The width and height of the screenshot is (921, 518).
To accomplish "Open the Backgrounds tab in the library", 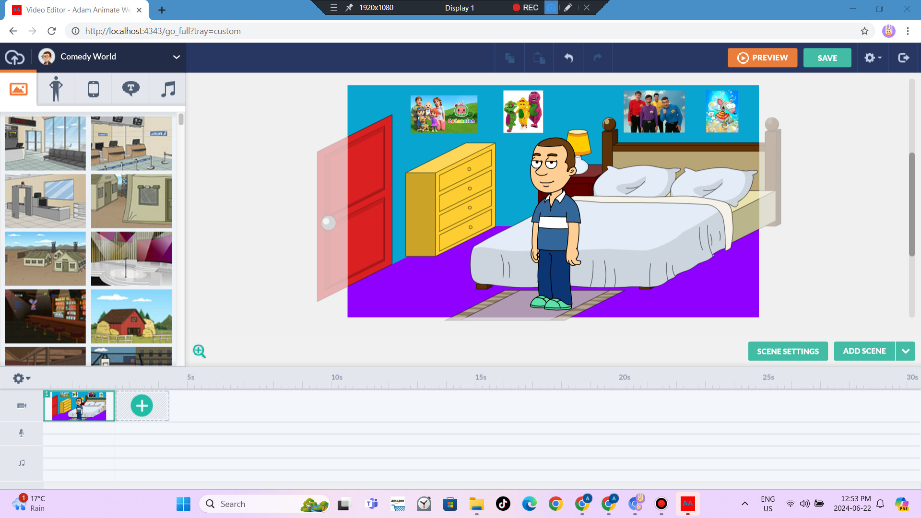I will [x=18, y=89].
